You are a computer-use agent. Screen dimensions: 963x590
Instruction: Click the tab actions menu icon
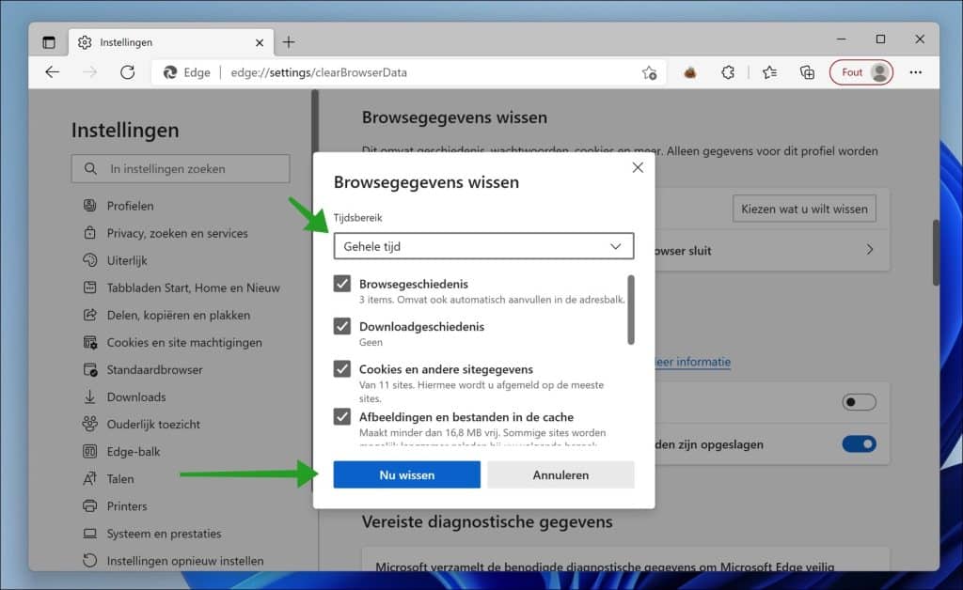(49, 42)
